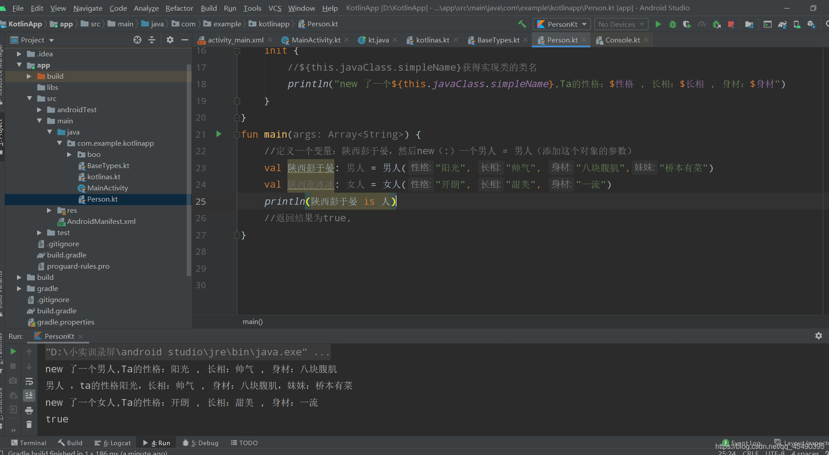829x455 pixels.
Task: Run PersonKt with the green play button
Action: [x=658, y=24]
